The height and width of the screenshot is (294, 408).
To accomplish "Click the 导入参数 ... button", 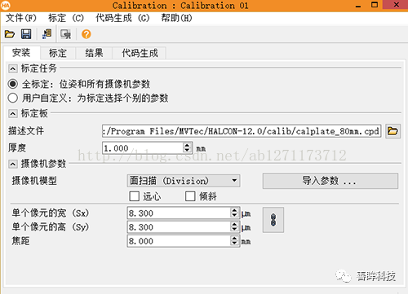I will (x=330, y=181).
